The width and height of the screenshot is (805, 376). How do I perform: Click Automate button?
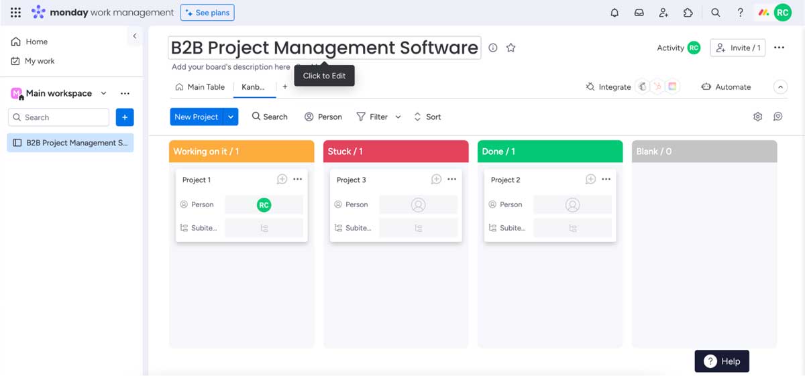pos(726,87)
